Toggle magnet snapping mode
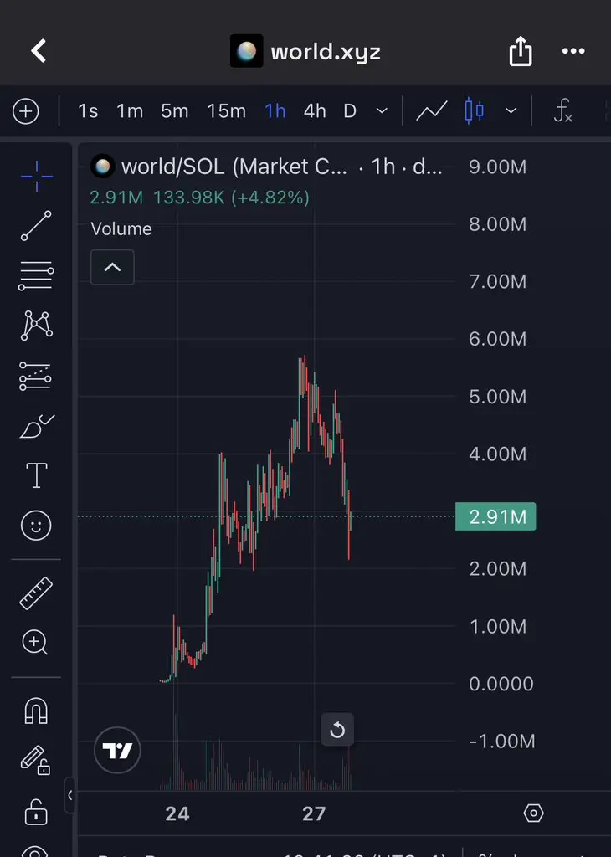 [x=36, y=711]
